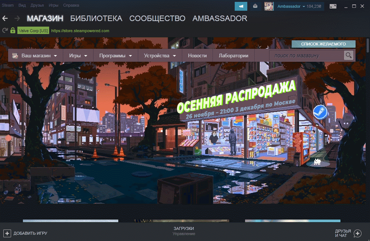Click the wallet balance 184,23
The height and width of the screenshot is (241, 370).
pyautogui.click(x=314, y=6)
